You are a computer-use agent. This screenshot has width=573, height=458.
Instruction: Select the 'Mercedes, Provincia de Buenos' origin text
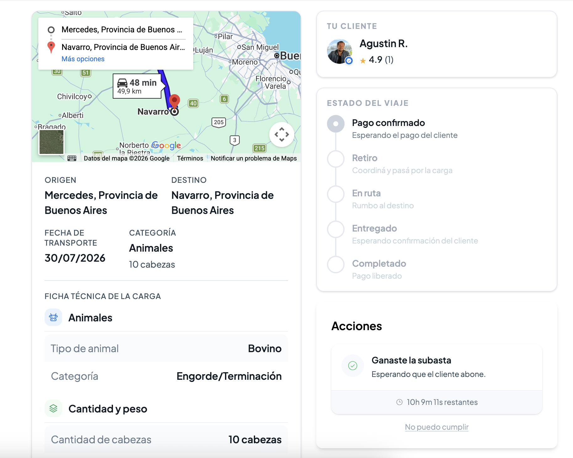122,30
